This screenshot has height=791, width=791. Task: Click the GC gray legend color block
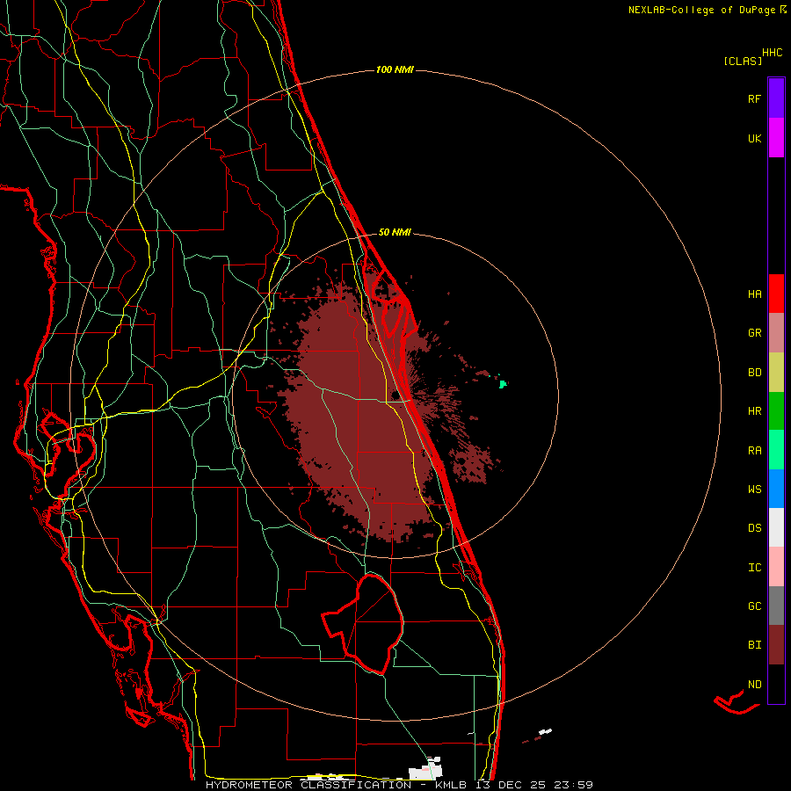(x=776, y=606)
